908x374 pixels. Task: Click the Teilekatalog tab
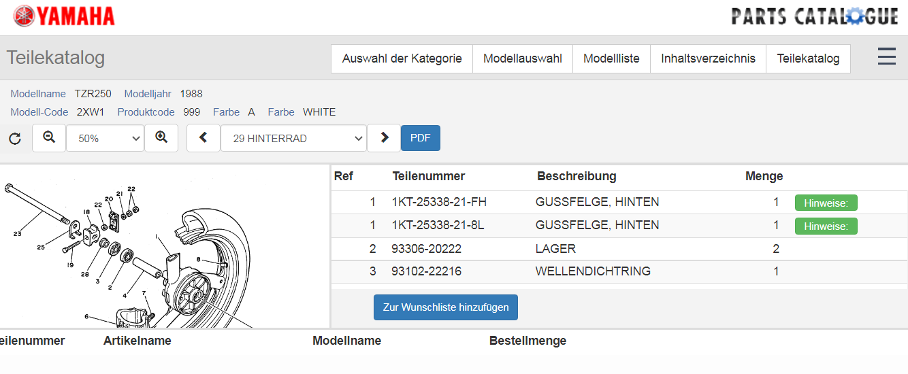tap(808, 58)
